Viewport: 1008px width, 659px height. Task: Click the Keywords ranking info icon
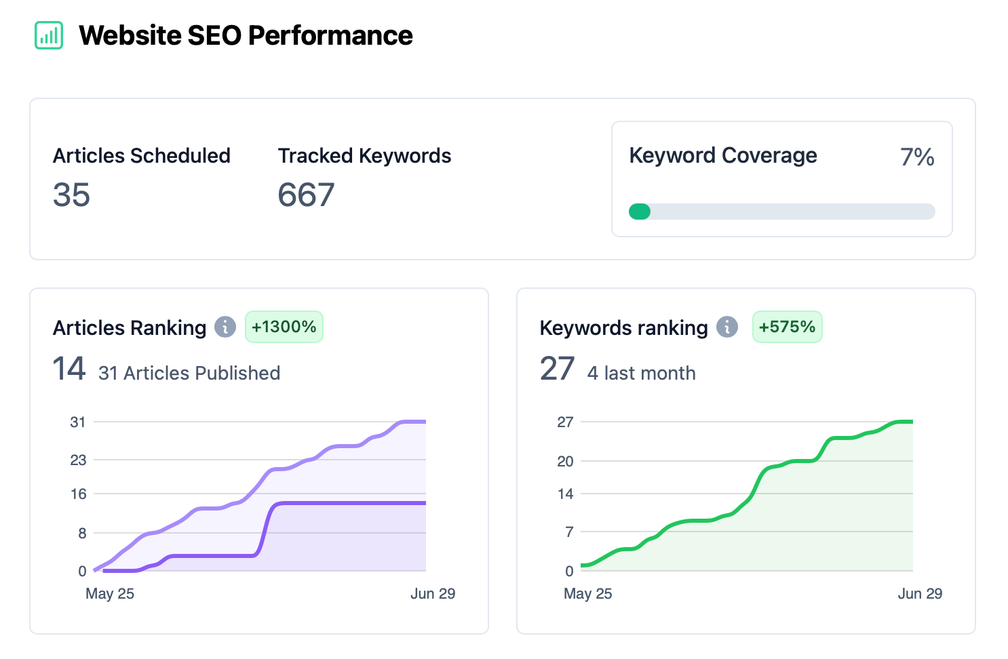pyautogui.click(x=727, y=327)
